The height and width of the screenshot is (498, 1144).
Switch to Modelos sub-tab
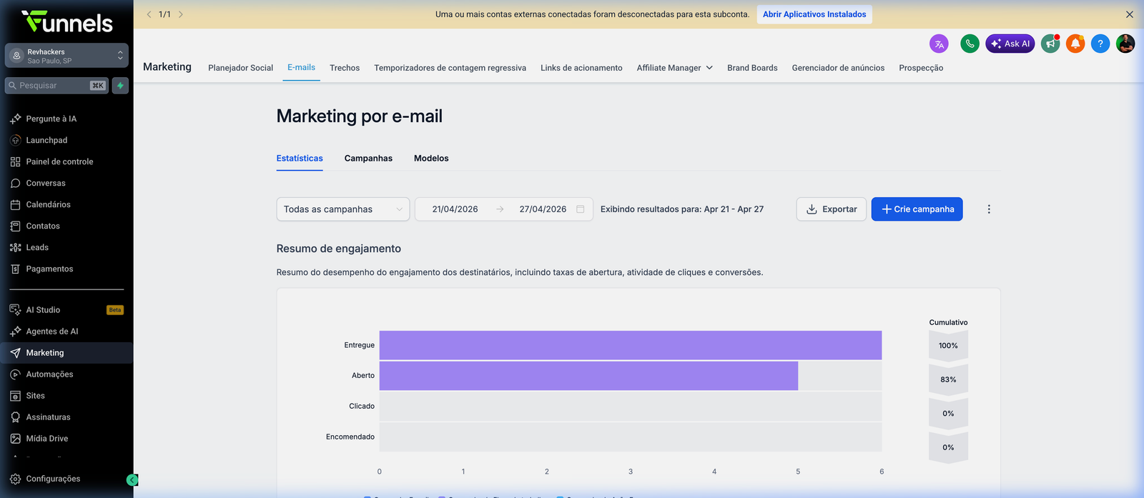(x=431, y=159)
